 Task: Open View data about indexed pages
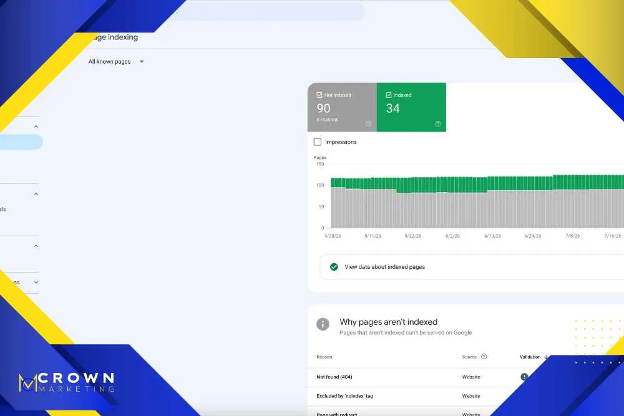[472, 267]
